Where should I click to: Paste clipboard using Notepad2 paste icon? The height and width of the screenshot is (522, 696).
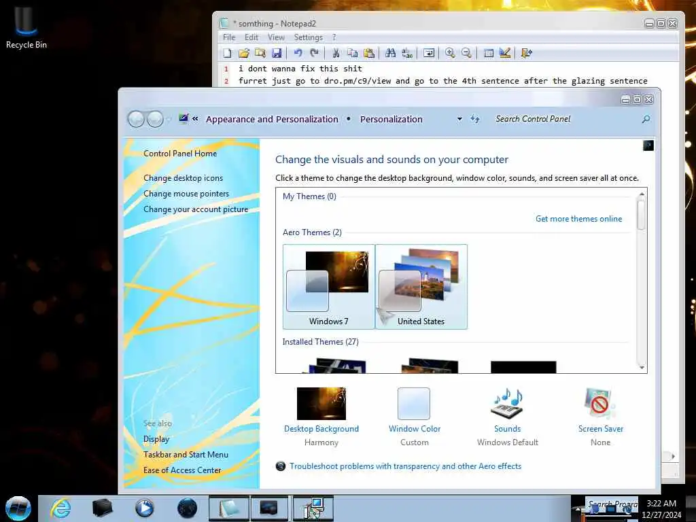369,53
